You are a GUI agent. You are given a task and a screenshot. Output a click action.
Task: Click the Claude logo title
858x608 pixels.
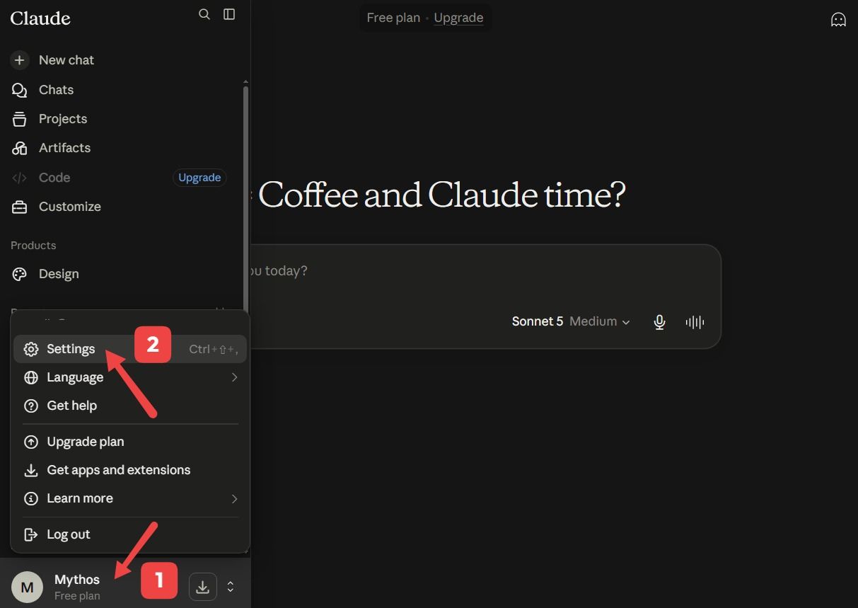click(x=40, y=18)
